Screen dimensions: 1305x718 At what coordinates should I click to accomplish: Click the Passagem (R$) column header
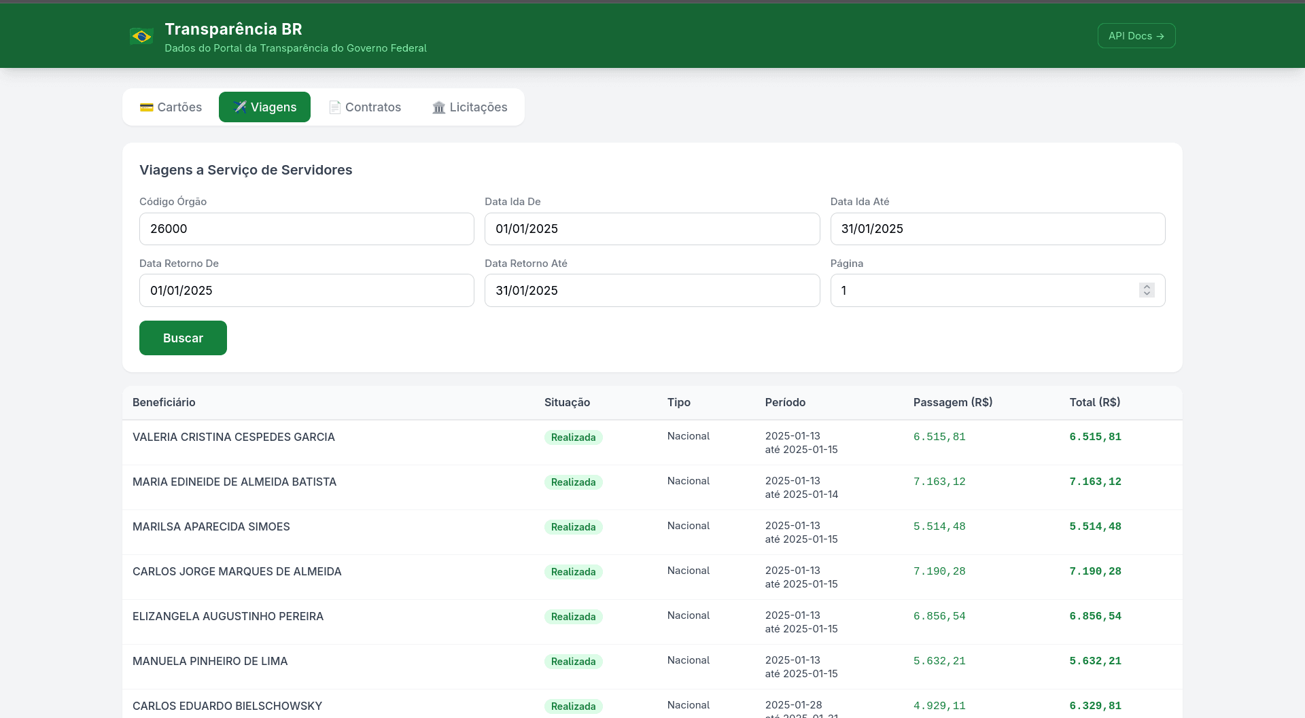pyautogui.click(x=953, y=403)
